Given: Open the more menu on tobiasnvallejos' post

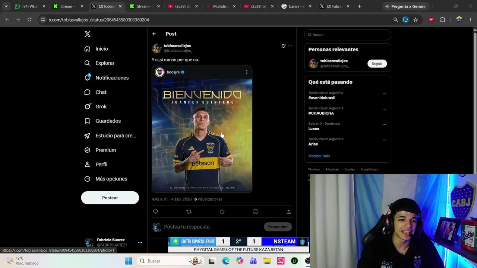Looking at the screenshot, I should (290, 46).
